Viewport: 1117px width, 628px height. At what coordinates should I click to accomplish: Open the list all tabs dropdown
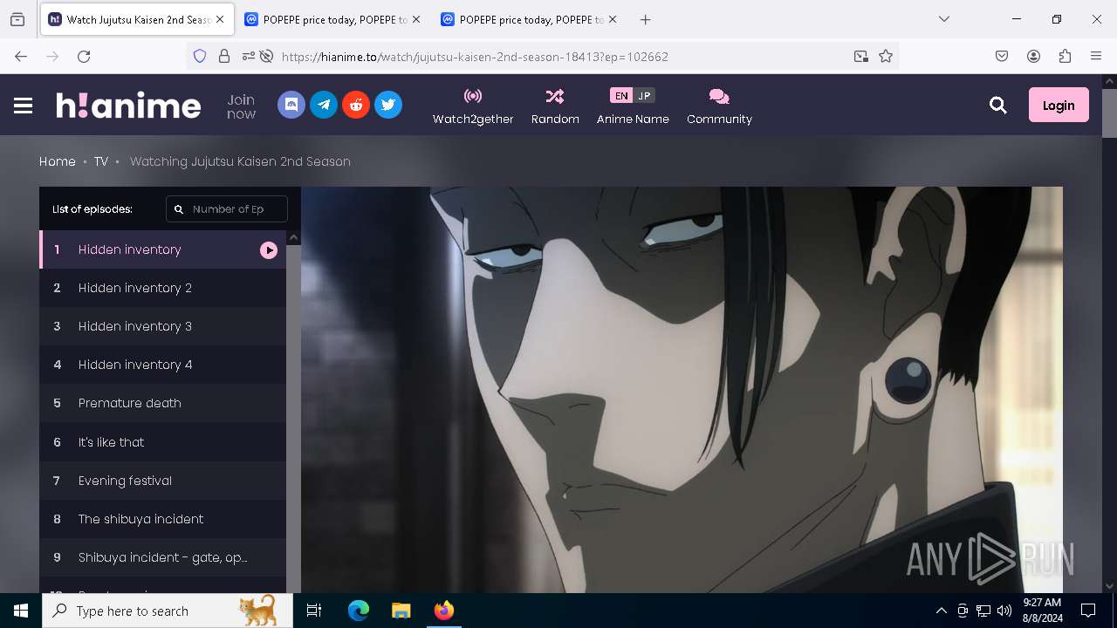pyautogui.click(x=944, y=19)
